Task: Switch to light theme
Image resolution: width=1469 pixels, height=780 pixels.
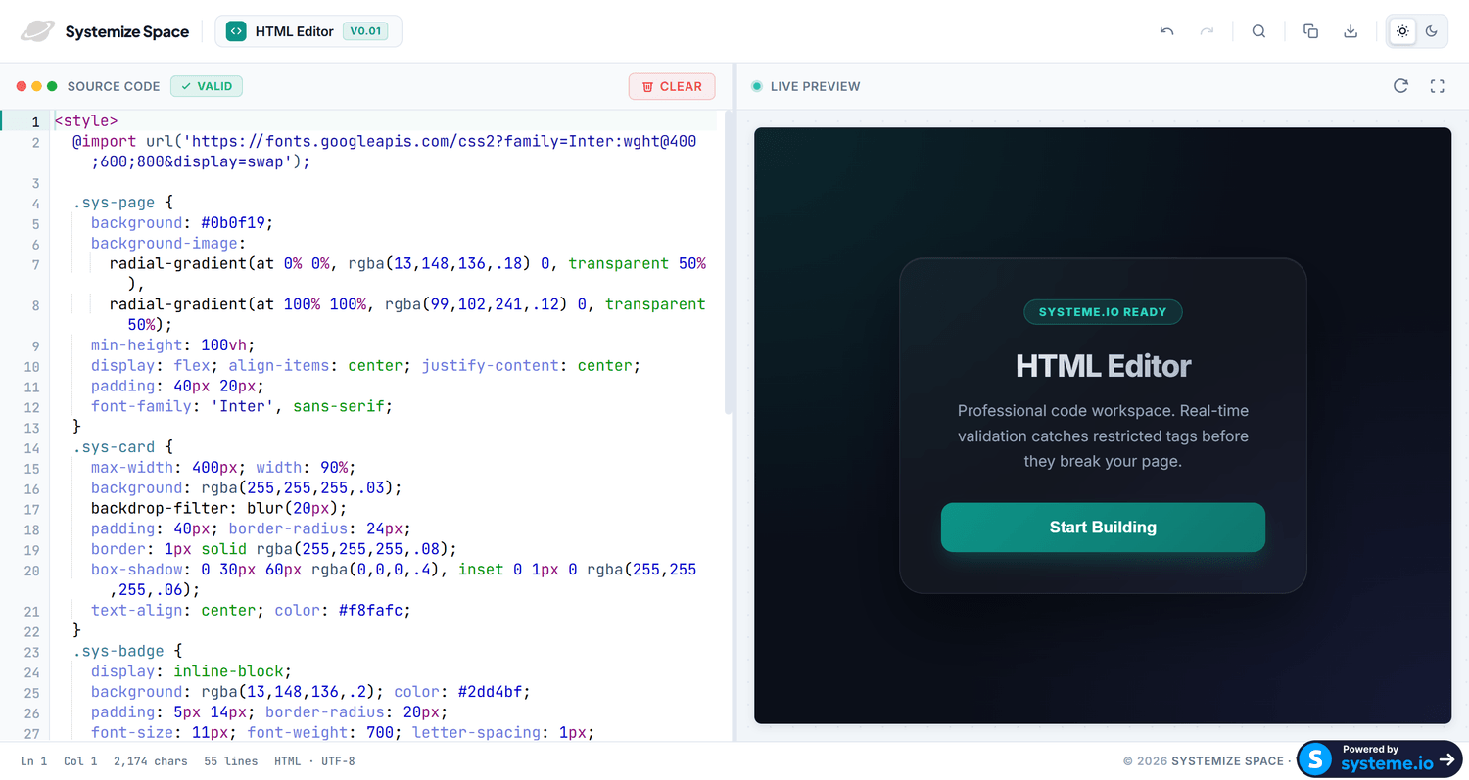Action: point(1402,31)
